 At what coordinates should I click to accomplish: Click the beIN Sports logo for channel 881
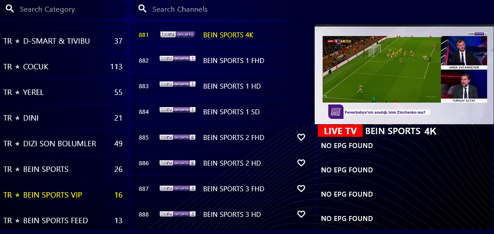click(x=178, y=35)
